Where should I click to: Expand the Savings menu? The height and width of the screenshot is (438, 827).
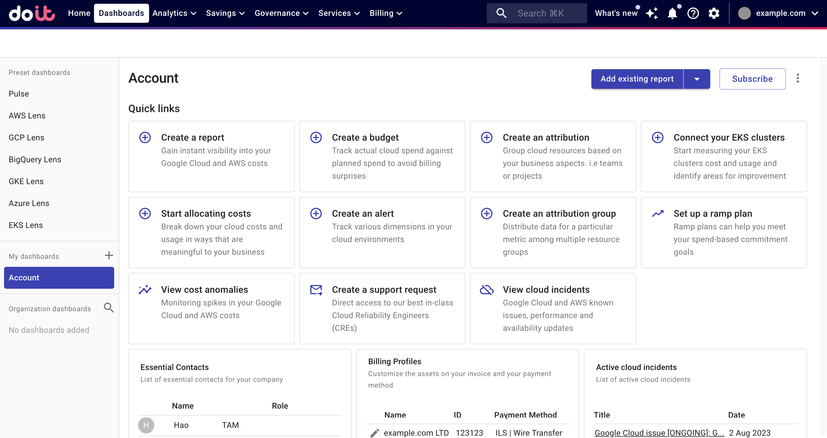tap(225, 13)
